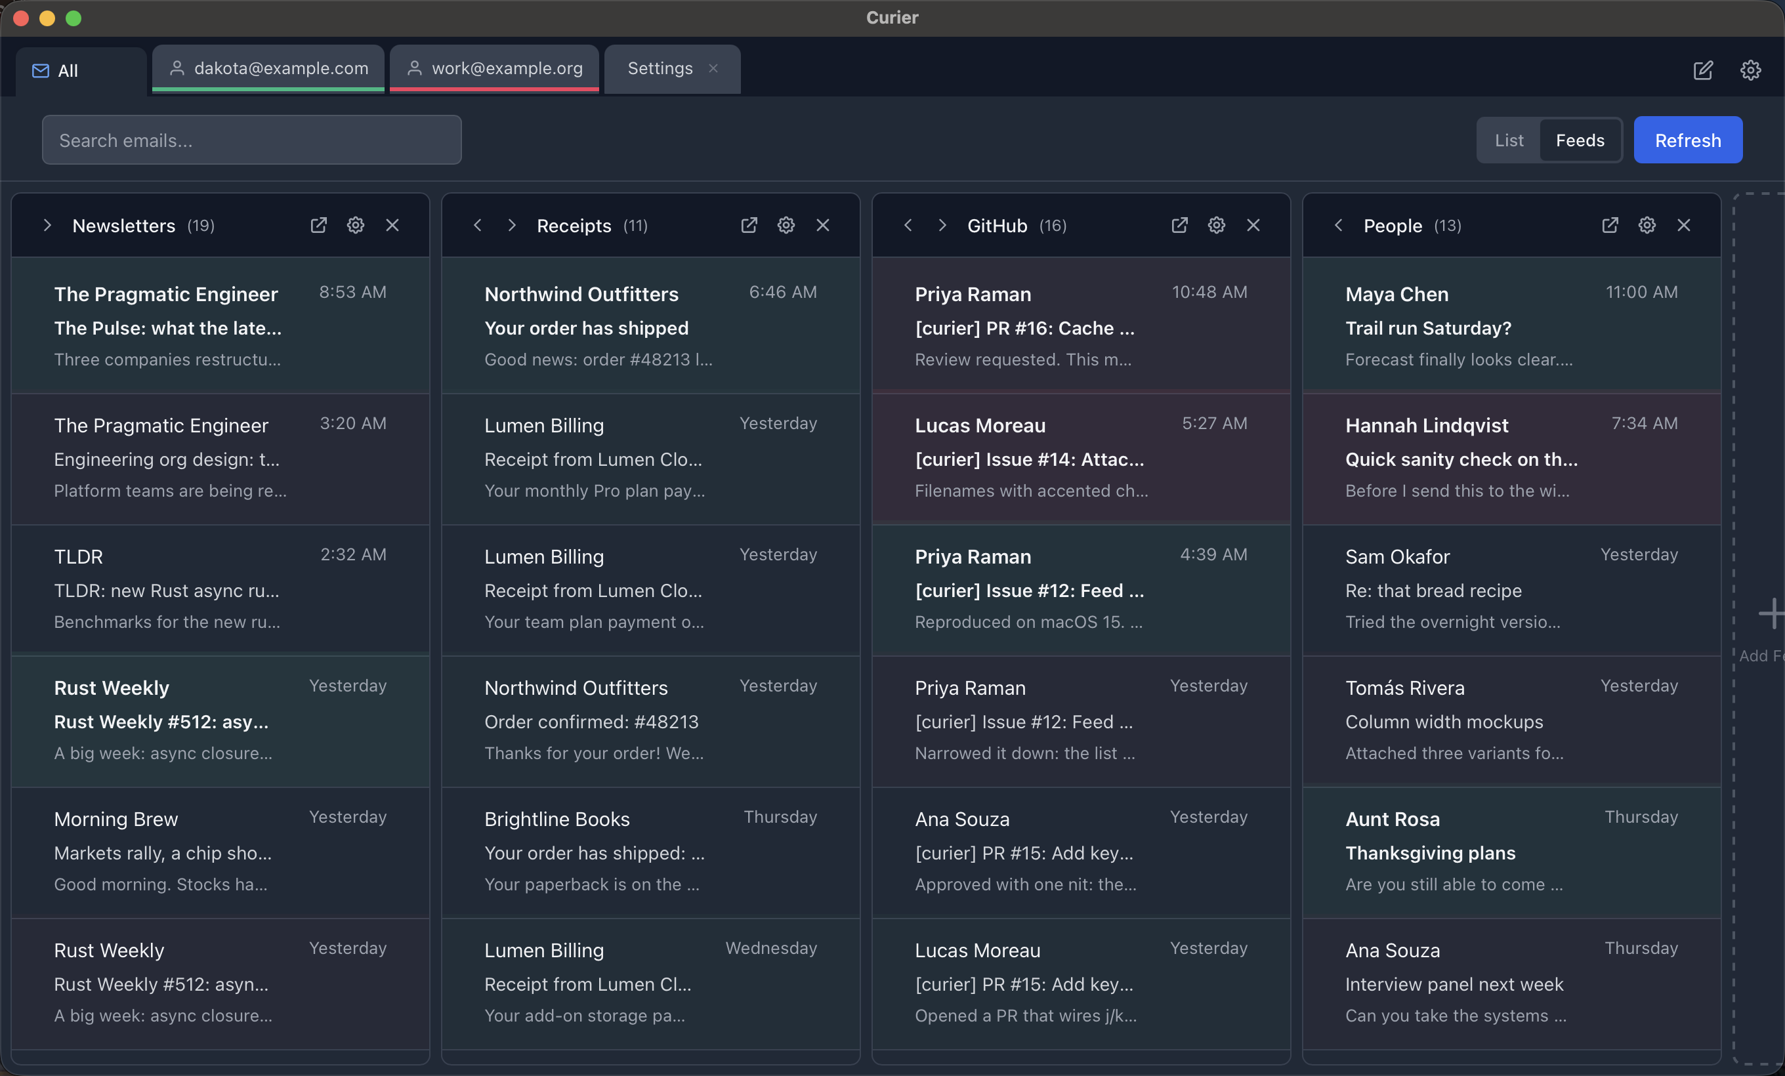Switch to List view
Screen dimensions: 1785x1076
1509,140
